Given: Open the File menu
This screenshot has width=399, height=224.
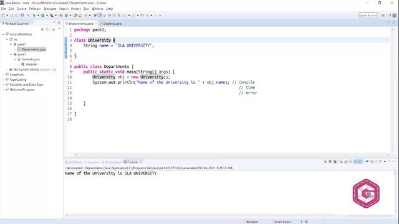Looking at the screenshot, I should (x=3, y=9).
